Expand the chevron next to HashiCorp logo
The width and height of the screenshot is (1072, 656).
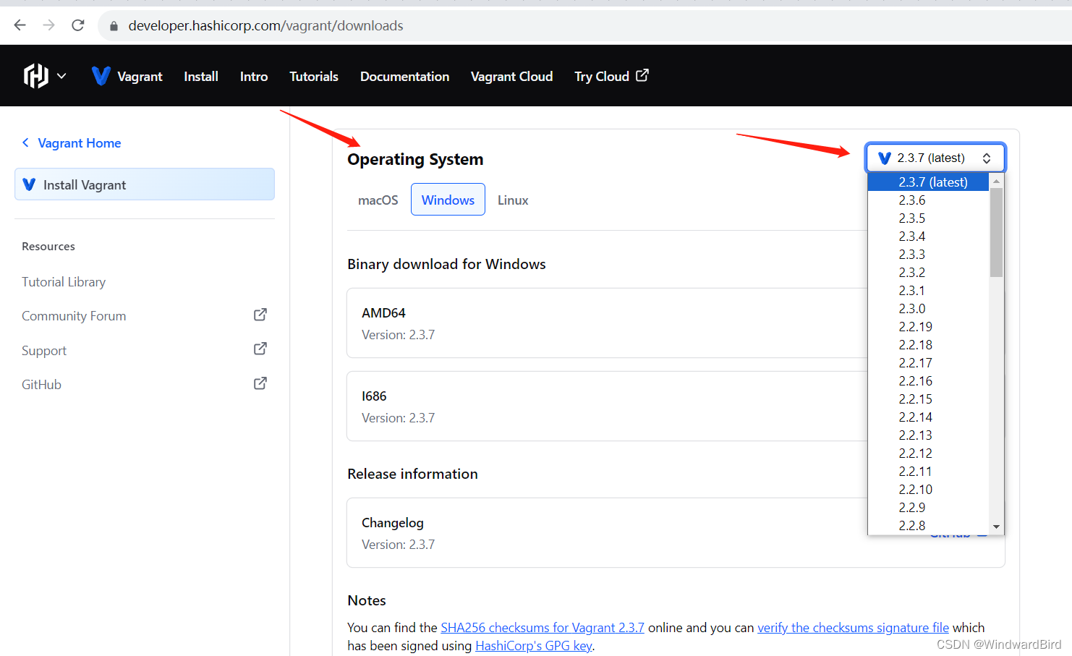tap(61, 76)
